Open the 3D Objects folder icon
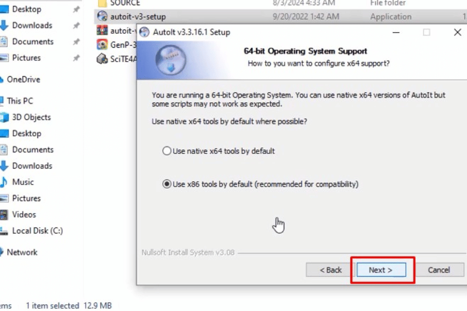This screenshot has height=311, width=467. [x=4, y=117]
